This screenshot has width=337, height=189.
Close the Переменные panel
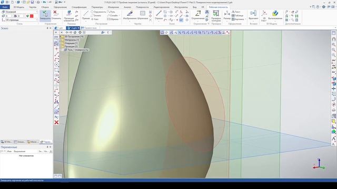coord(51,147)
